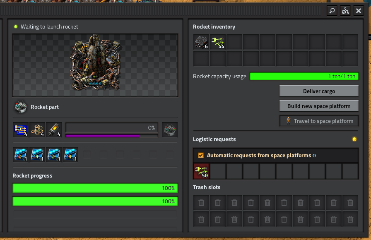Click the Rocket capacity usage bar
371x240 pixels.
click(x=304, y=77)
